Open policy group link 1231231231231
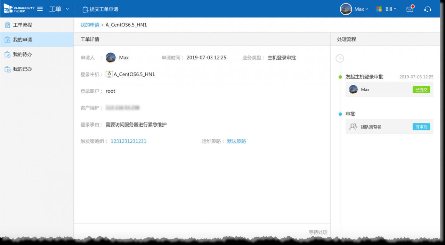Viewport: 445px width, 245px height. click(x=128, y=141)
